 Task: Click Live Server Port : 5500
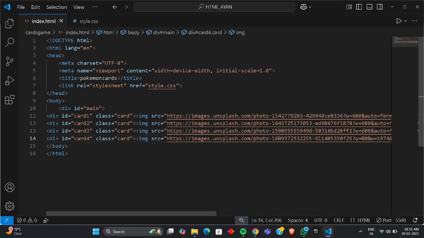[391, 220]
